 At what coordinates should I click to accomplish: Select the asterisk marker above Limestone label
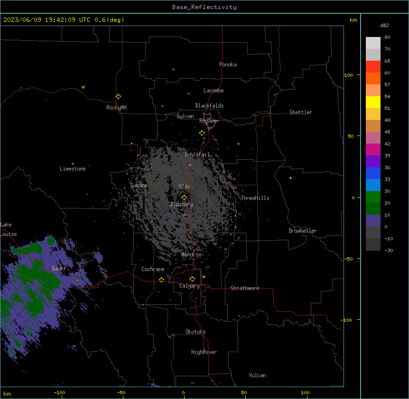coord(73,164)
